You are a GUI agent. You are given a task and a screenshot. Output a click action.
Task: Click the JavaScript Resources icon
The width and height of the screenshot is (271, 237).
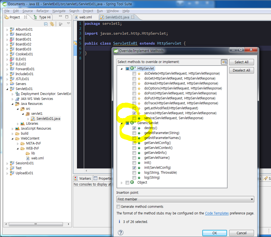(17, 129)
